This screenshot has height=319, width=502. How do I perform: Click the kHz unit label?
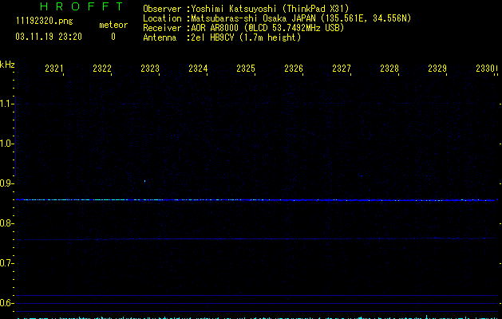[x=7, y=65]
